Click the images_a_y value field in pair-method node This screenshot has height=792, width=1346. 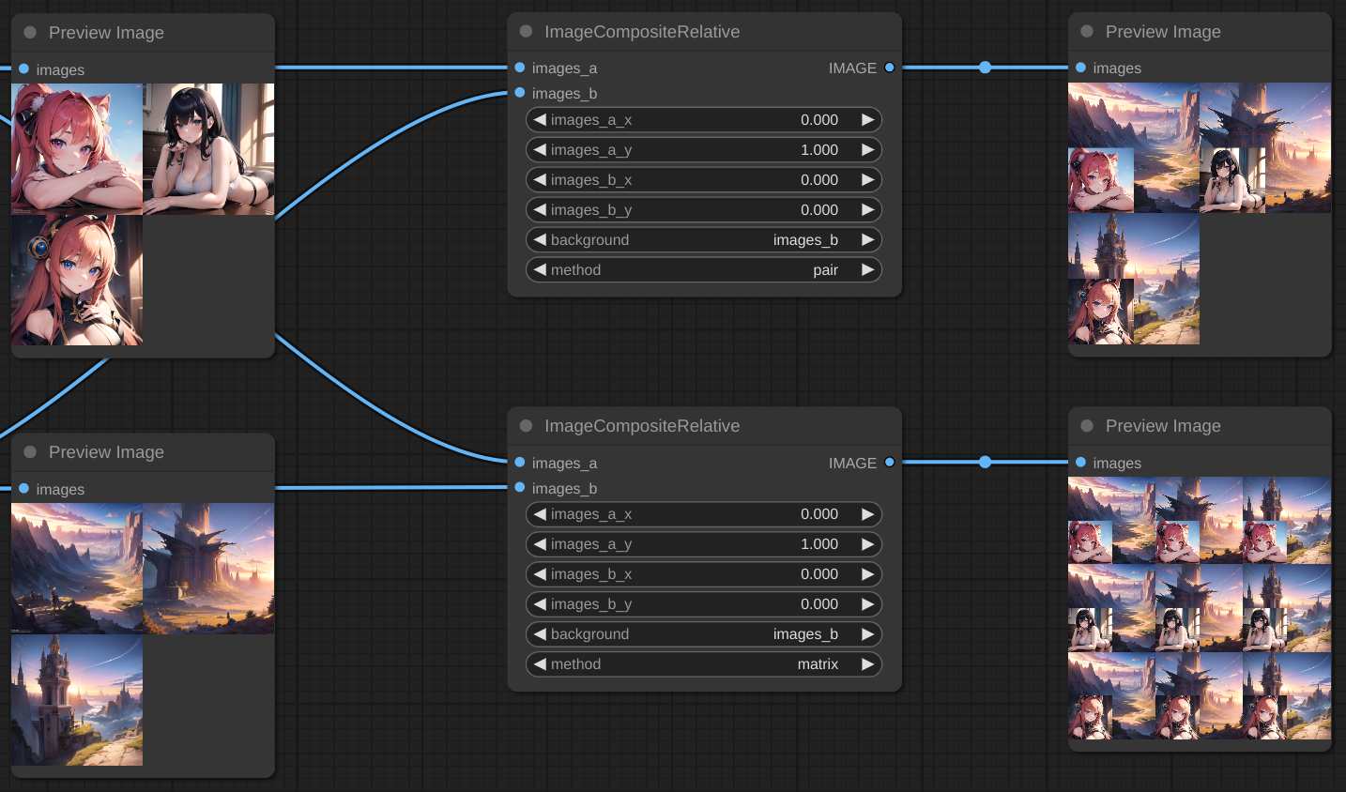(x=703, y=150)
